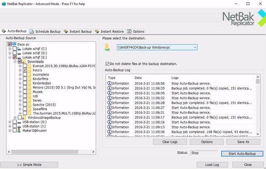Uncheck the Foto's folder checkbox

coord(25,70)
